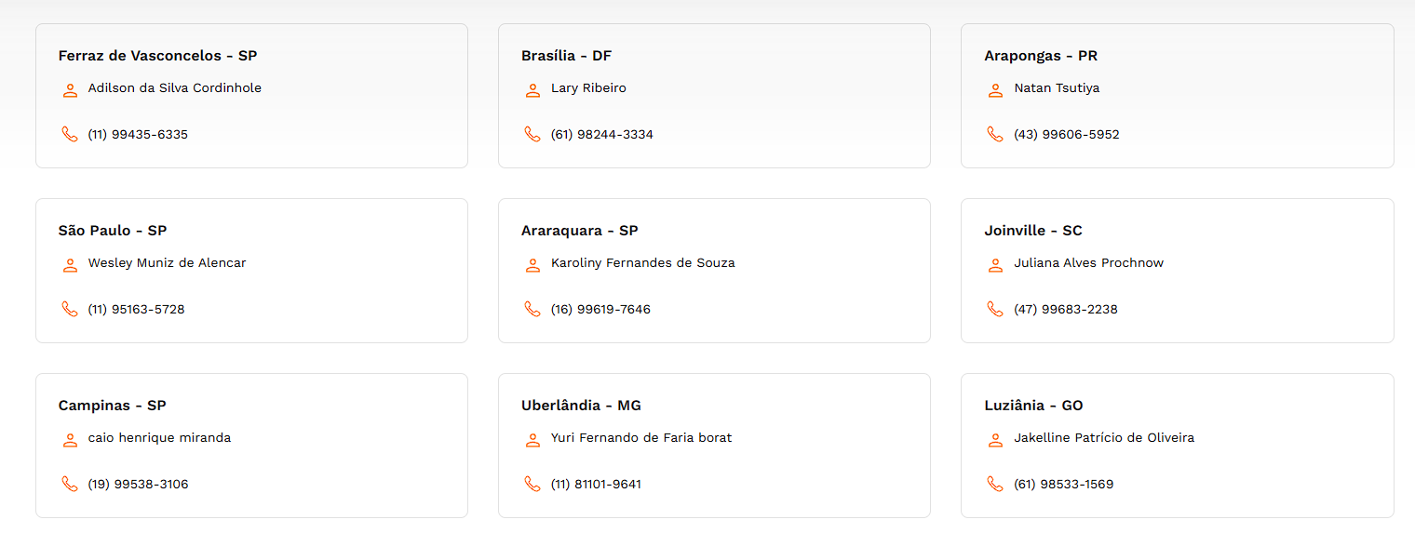Select phone number (11) 95163-5728

(137, 309)
